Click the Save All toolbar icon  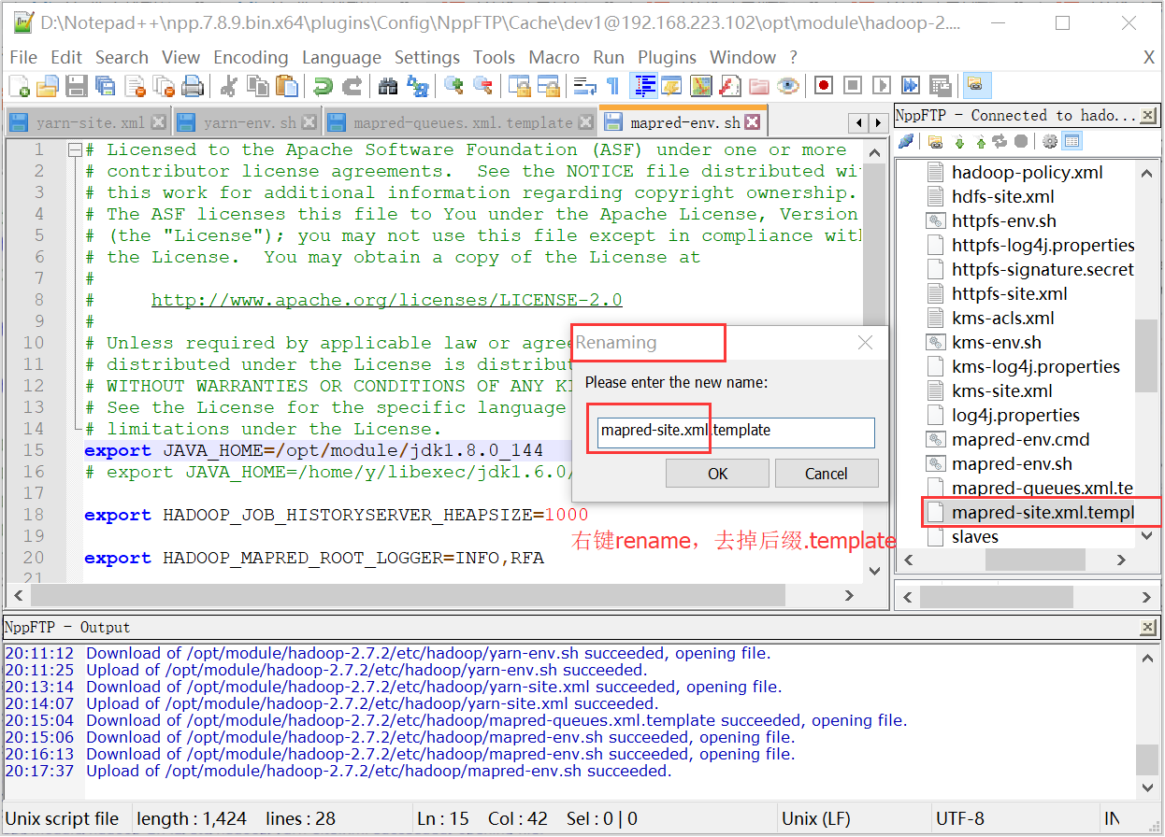pyautogui.click(x=106, y=86)
